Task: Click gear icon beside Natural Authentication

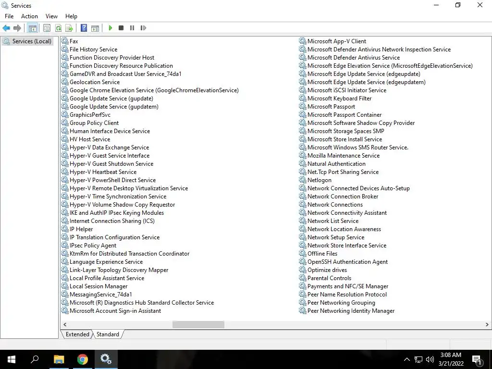Action: click(x=303, y=163)
